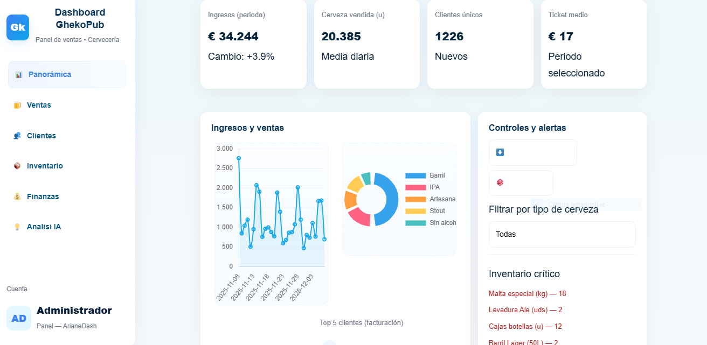Image resolution: width=707 pixels, height=345 pixels.
Task: Toggle the Artesanal legend entry
Action: click(431, 199)
